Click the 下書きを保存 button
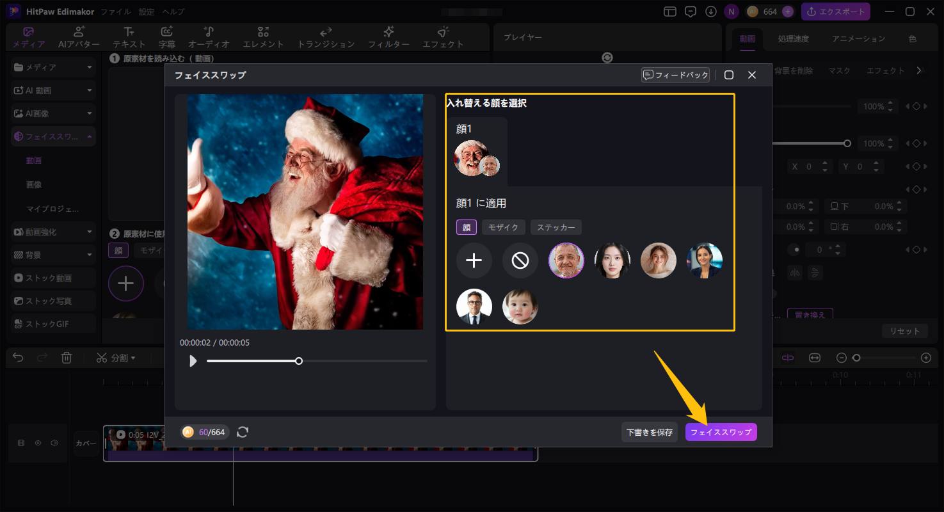The image size is (944, 512). pos(649,432)
